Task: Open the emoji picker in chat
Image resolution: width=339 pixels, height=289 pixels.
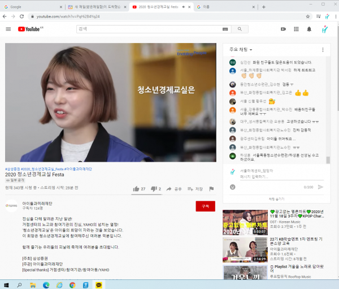Action: 232,187
